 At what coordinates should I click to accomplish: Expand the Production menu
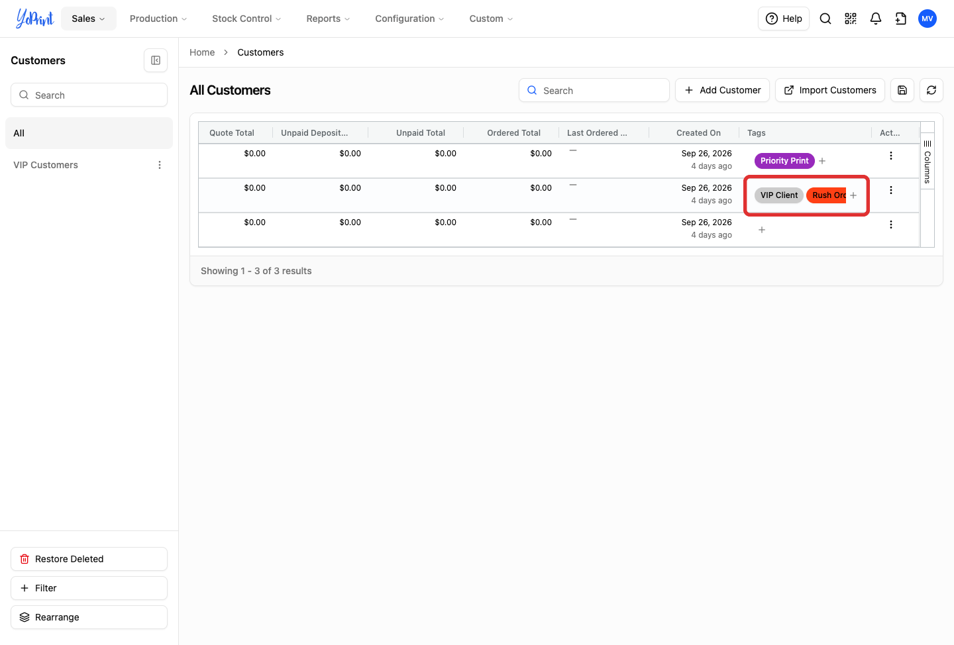pos(158,19)
